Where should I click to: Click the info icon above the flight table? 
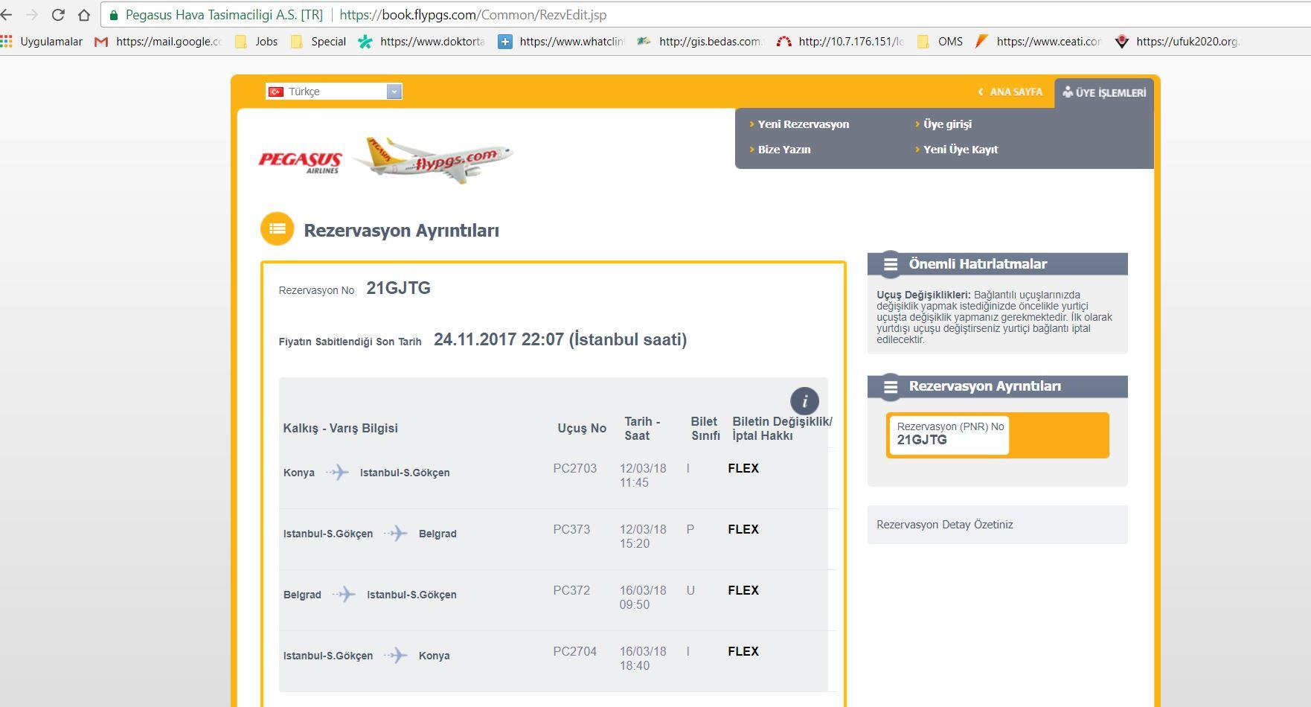coord(804,401)
